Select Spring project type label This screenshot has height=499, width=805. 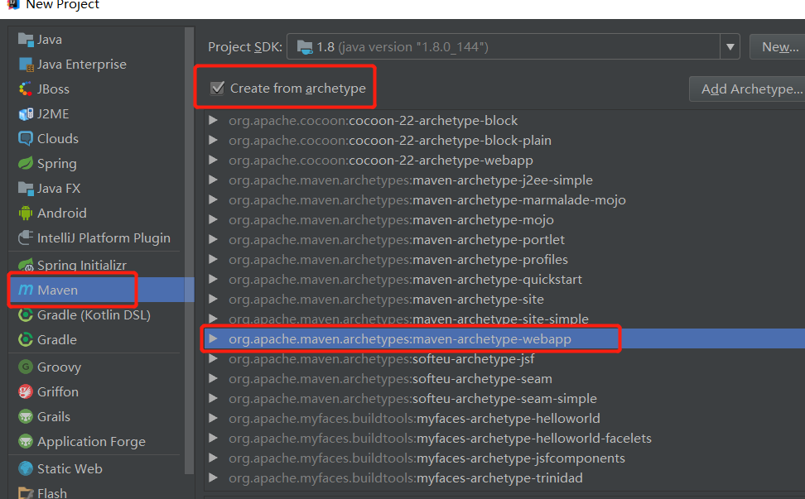(57, 164)
